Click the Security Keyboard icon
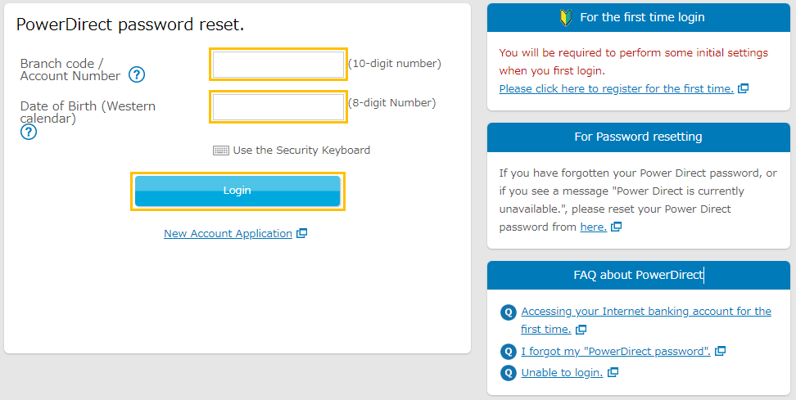The width and height of the screenshot is (796, 400). coord(221,151)
